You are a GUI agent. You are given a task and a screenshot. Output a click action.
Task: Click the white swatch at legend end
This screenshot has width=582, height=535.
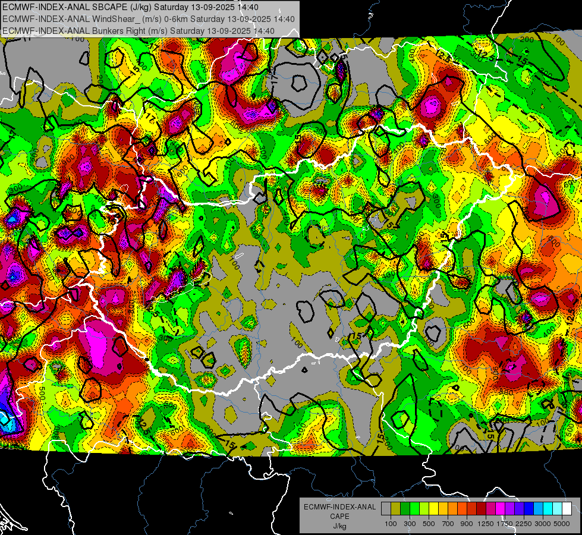pos(567,509)
